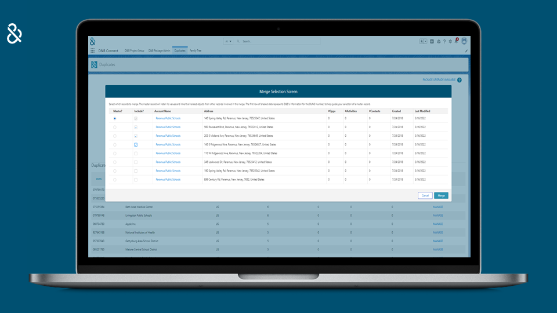Select Master radio for 560 Roosevelt Blvd row
This screenshot has width=557, height=313.
(x=114, y=127)
